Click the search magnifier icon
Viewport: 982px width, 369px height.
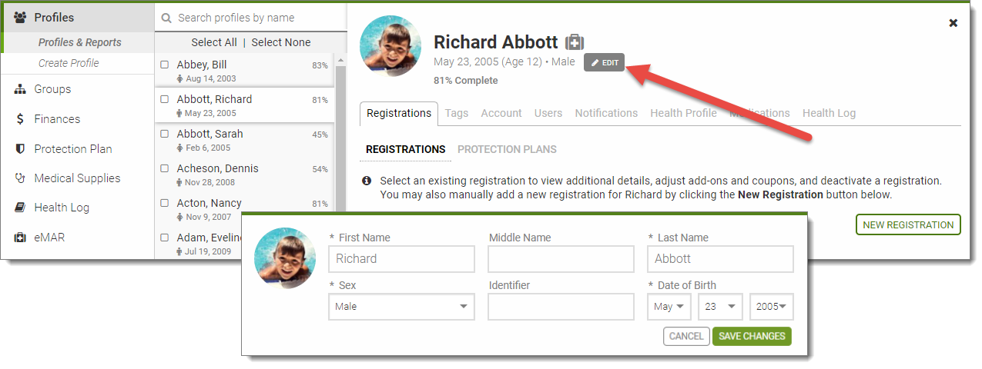click(x=166, y=18)
